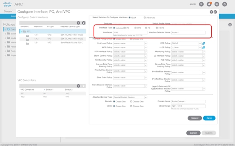Click the Interfaces input field
Viewport: 235px width, 146px height.
(130, 32)
